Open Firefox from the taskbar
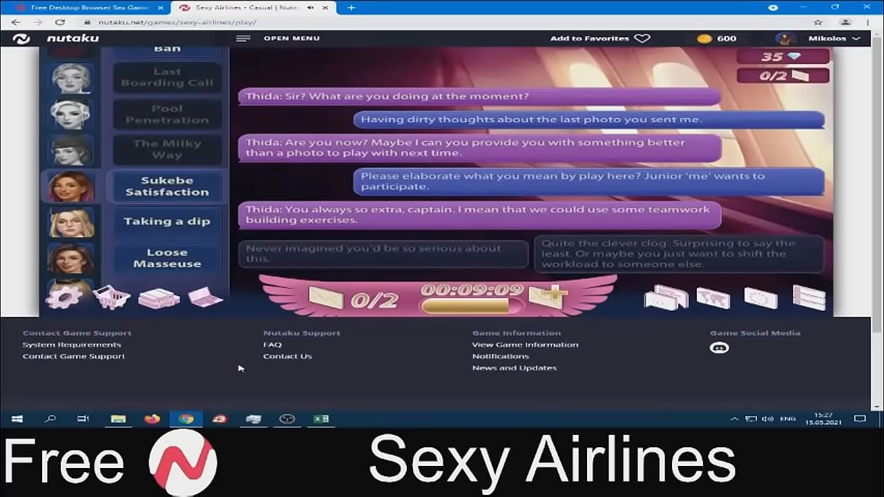 pos(152,418)
